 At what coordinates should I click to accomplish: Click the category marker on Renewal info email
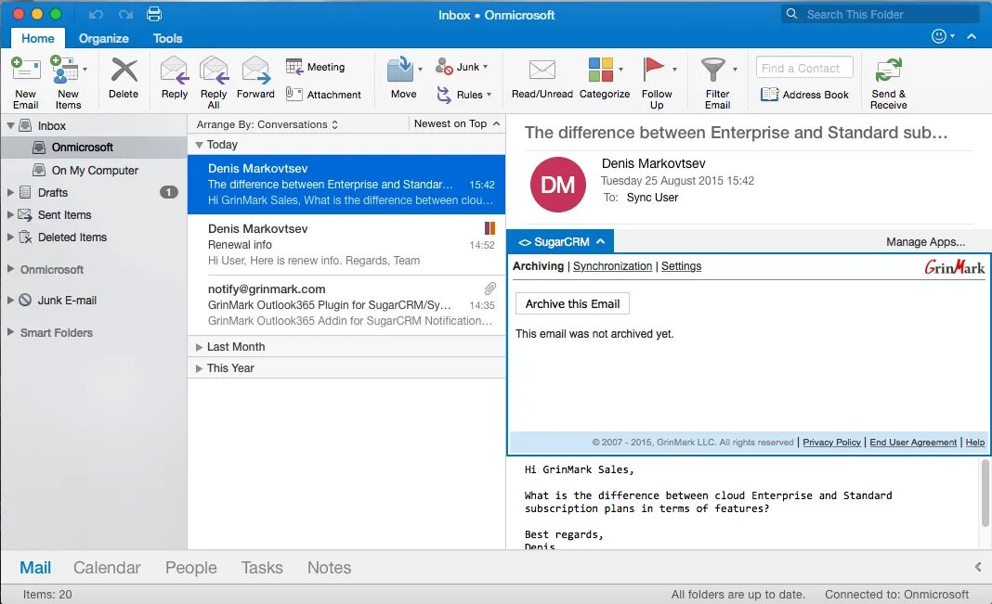(x=489, y=228)
